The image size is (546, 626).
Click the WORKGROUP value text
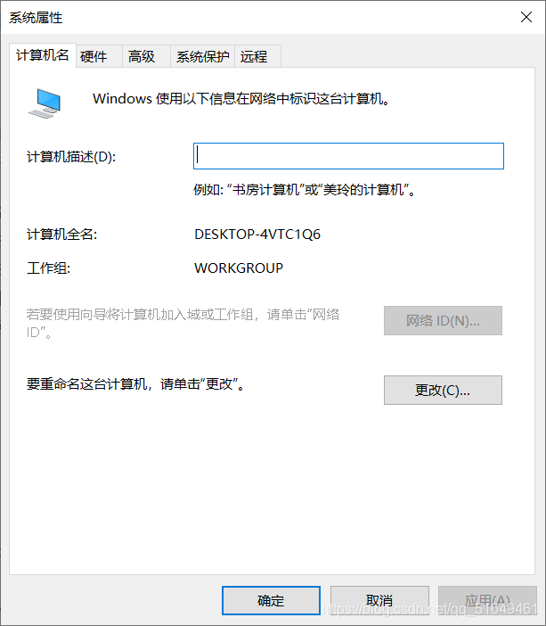click(239, 268)
